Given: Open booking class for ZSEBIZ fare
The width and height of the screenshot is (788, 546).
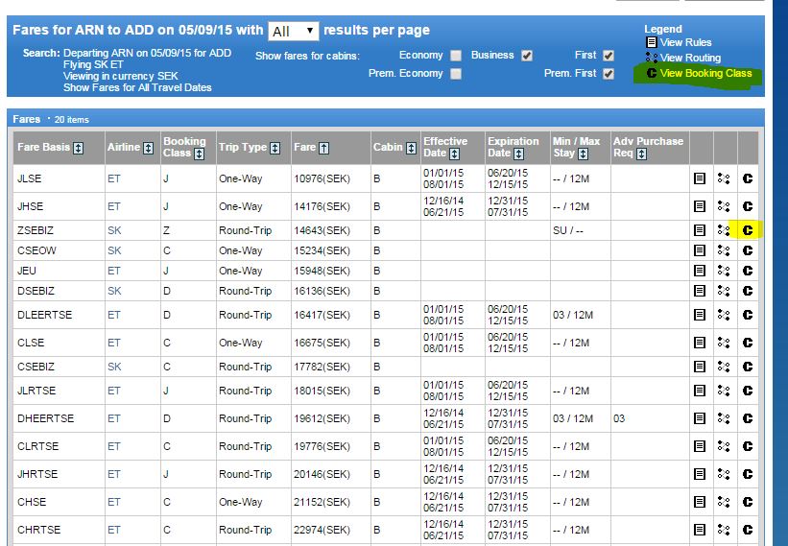Looking at the screenshot, I should 747,230.
